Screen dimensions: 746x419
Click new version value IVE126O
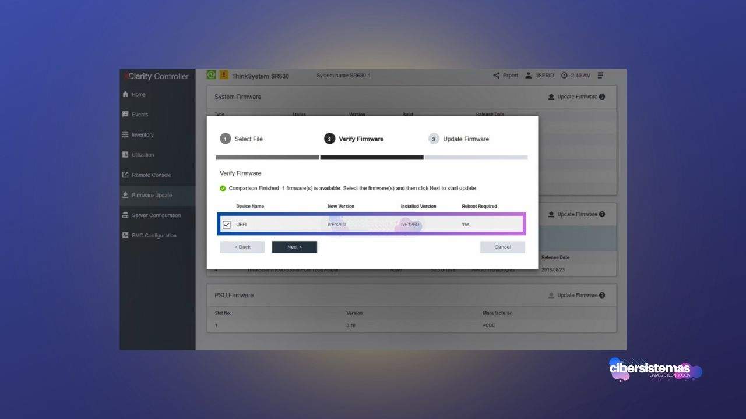tap(337, 225)
